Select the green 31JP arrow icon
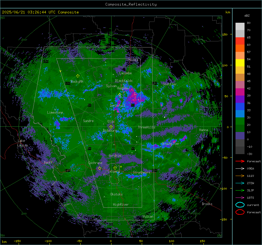Screen dimensions: 262x245 point(240,190)
